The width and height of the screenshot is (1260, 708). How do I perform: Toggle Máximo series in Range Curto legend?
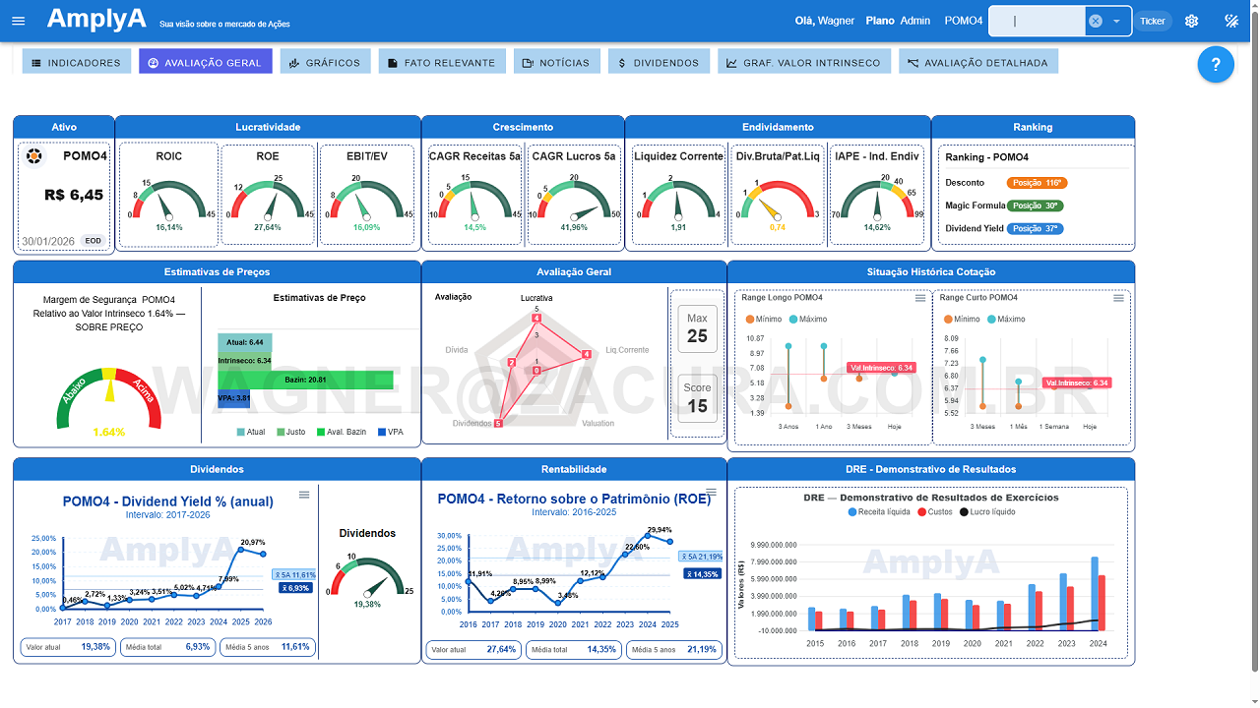[x=1004, y=319]
